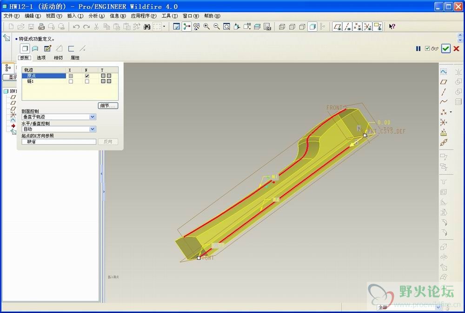Open the 工具(T) menu
Screen dimensions: 465x313
click(x=169, y=16)
